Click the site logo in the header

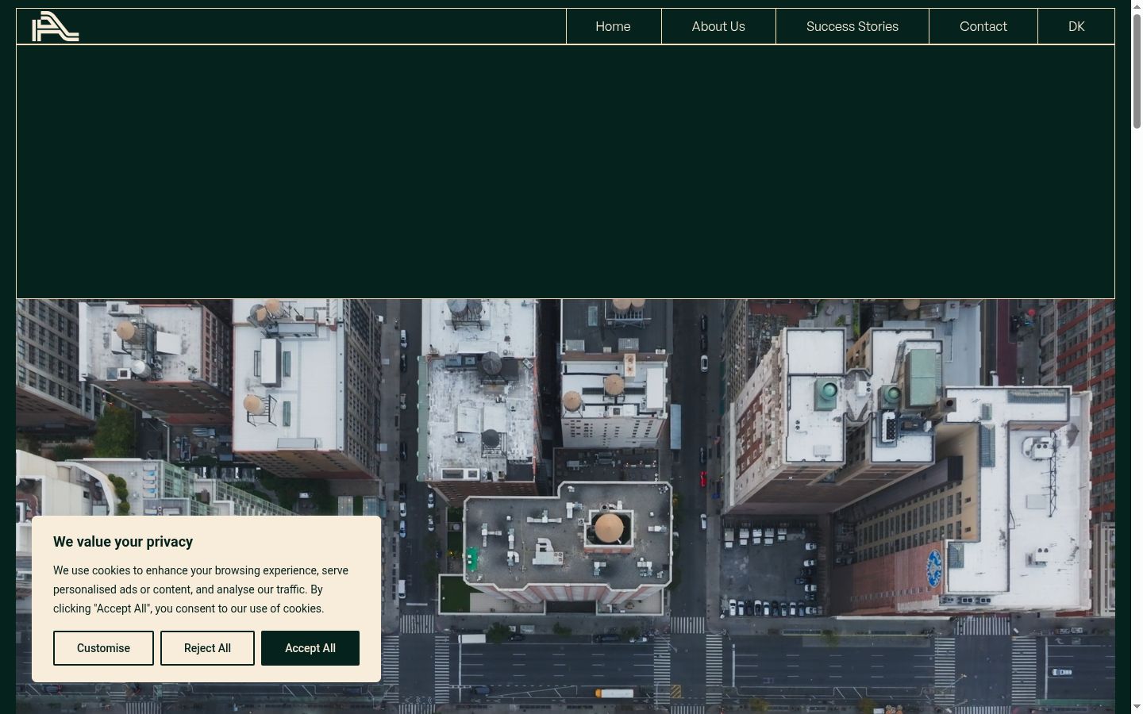coord(56,26)
